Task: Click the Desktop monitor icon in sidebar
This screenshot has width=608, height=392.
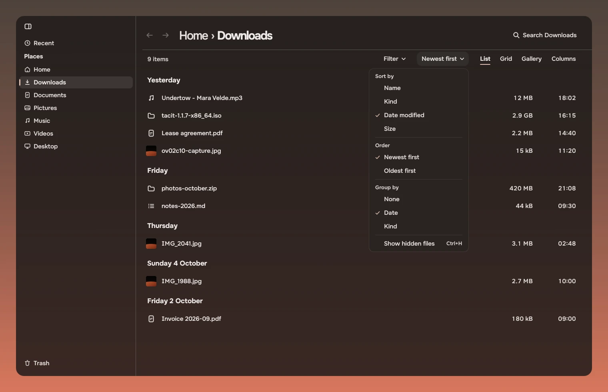Action: (x=27, y=146)
